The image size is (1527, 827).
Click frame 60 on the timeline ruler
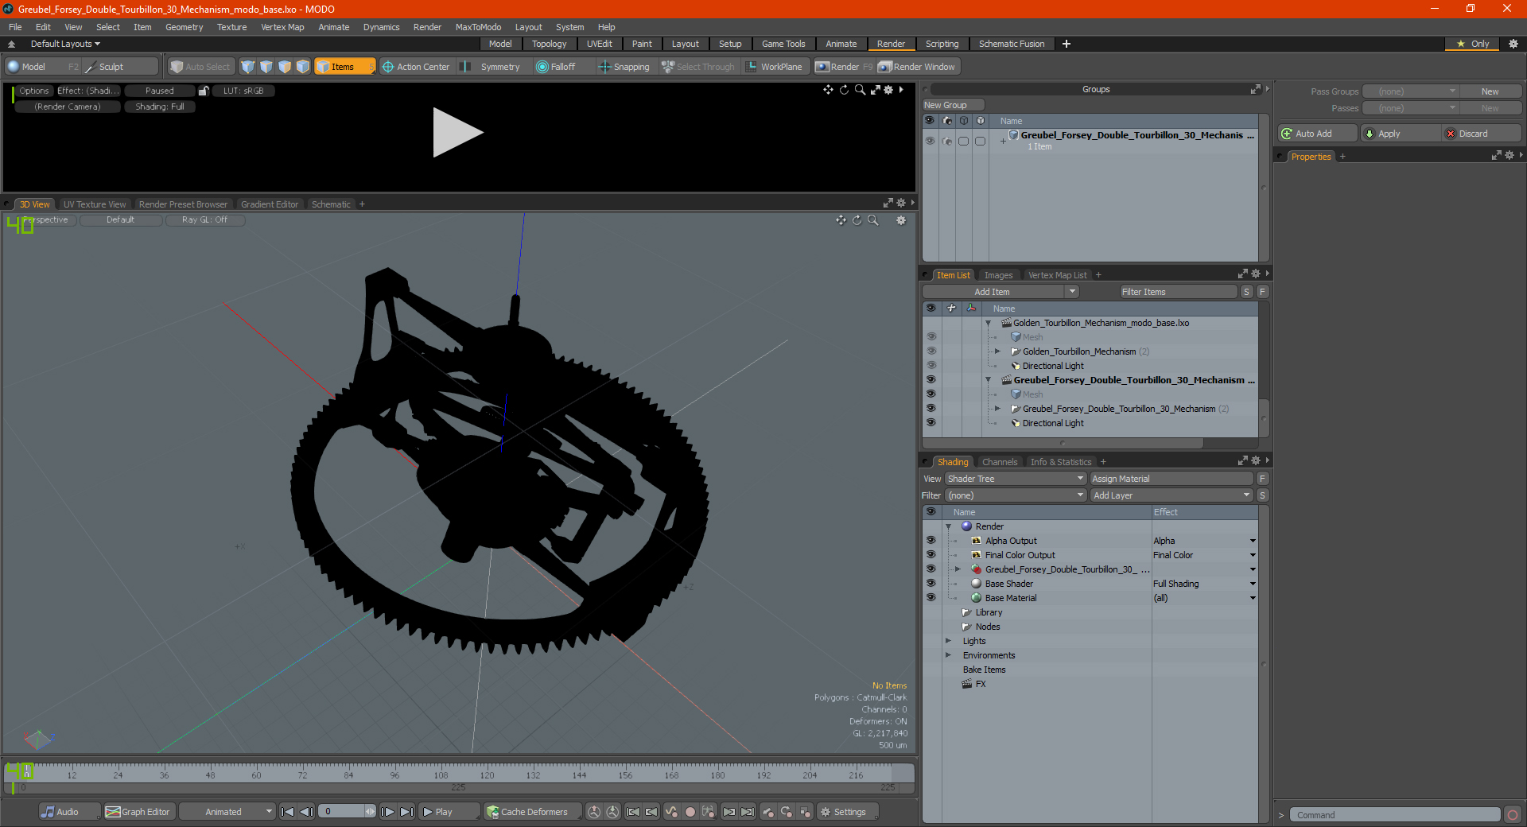256,775
